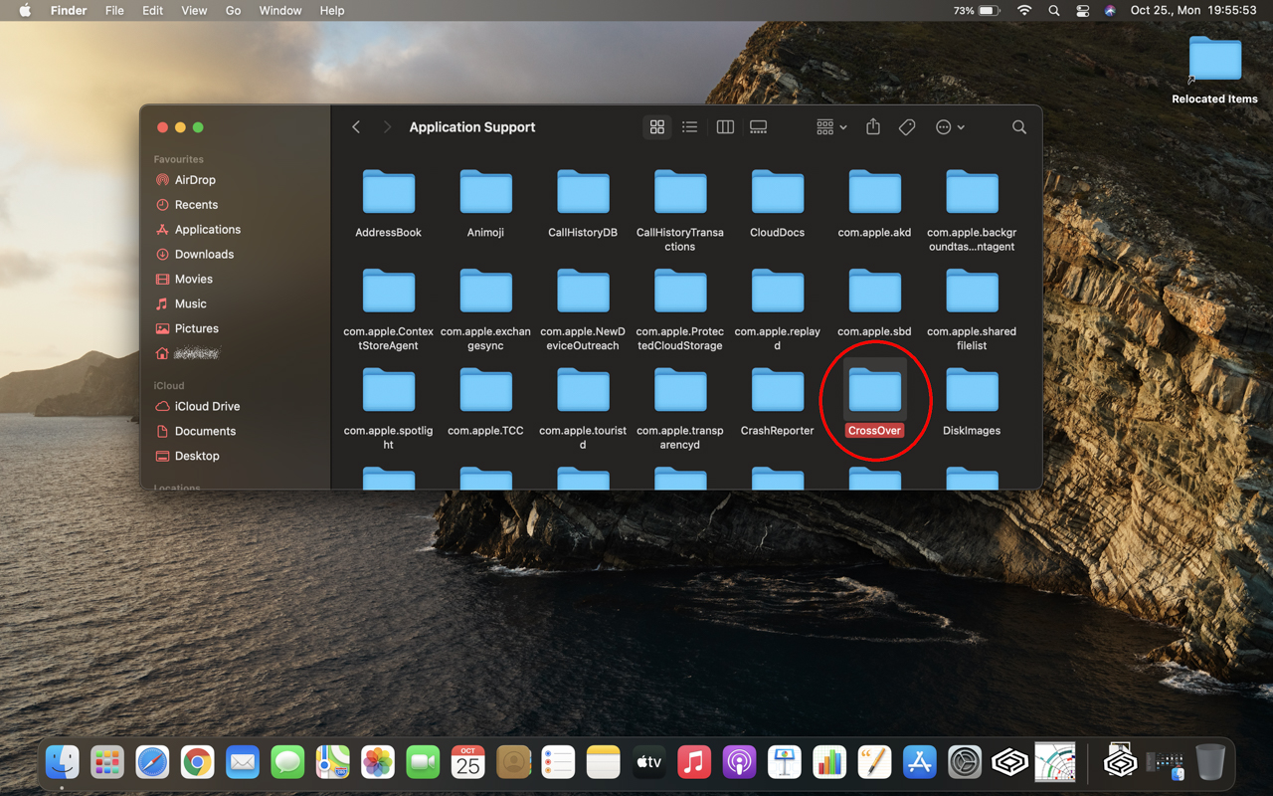1273x796 pixels.
Task: Open the Action ellipsis dropdown menu
Action: [950, 127]
